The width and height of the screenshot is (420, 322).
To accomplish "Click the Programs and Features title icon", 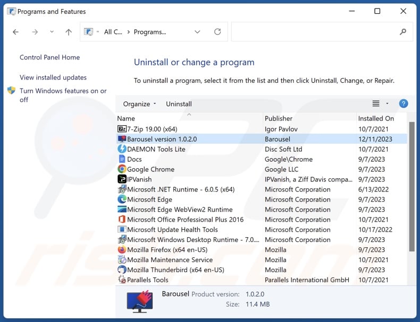I will pyautogui.click(x=11, y=12).
